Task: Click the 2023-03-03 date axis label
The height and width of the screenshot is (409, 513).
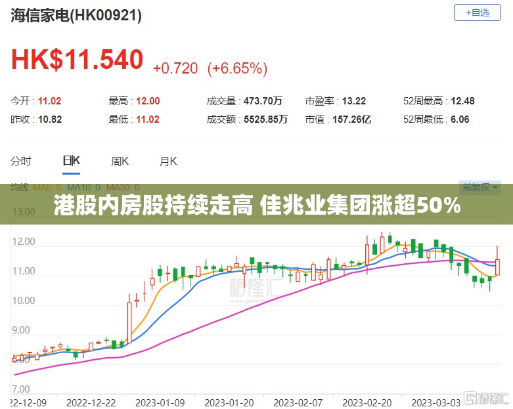Action: (x=435, y=402)
